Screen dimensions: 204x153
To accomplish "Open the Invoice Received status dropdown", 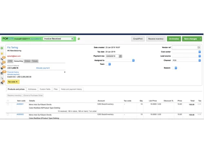I will coord(58,39).
